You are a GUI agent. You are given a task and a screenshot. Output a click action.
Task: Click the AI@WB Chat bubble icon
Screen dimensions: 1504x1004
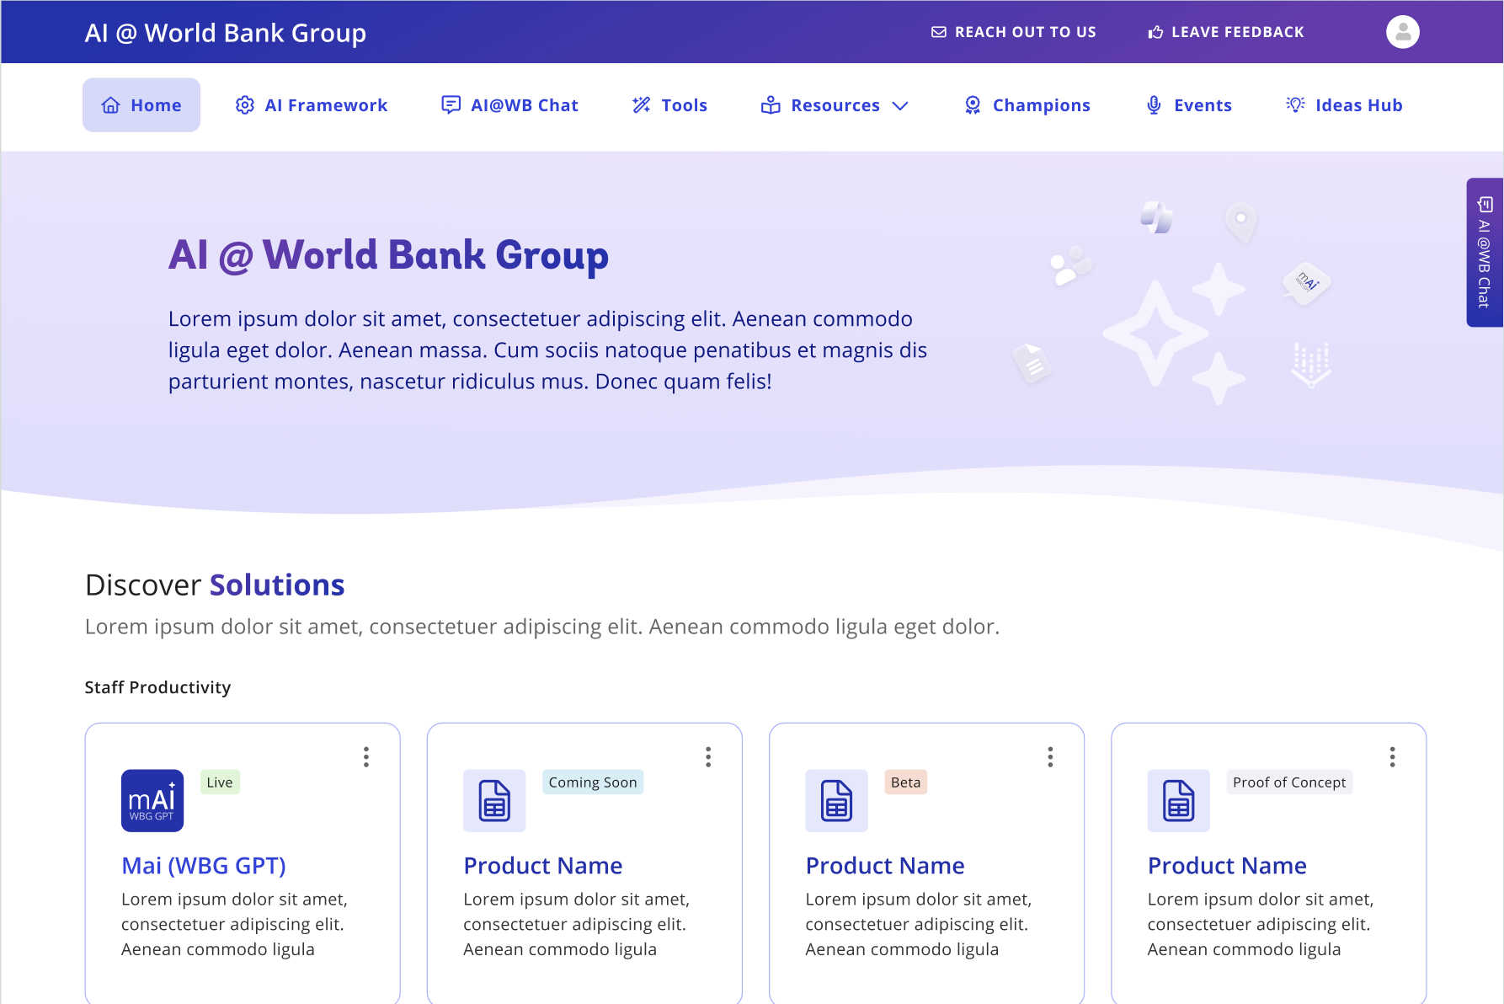(x=451, y=105)
